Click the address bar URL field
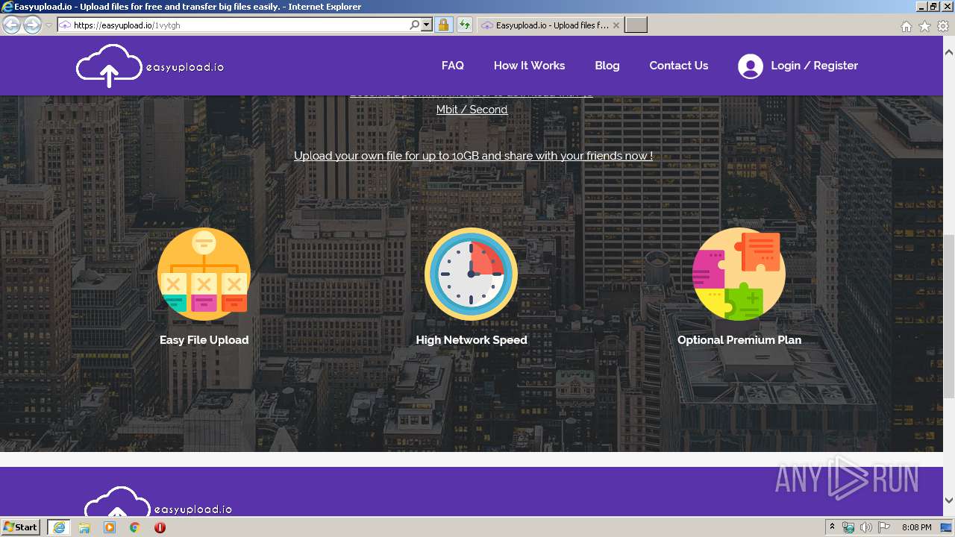The height and width of the screenshot is (537, 955). pos(234,25)
